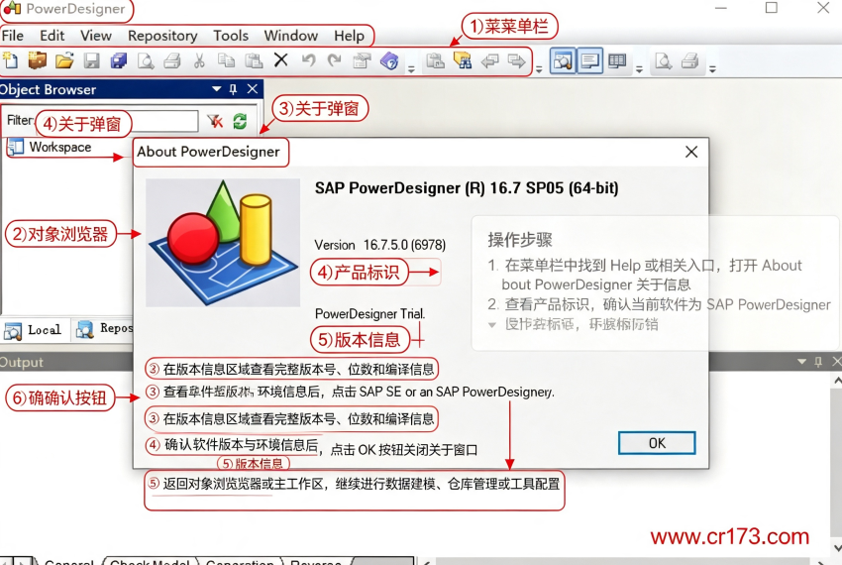This screenshot has width=842, height=565.
Task: Click OK in the About dialog
Action: point(657,443)
